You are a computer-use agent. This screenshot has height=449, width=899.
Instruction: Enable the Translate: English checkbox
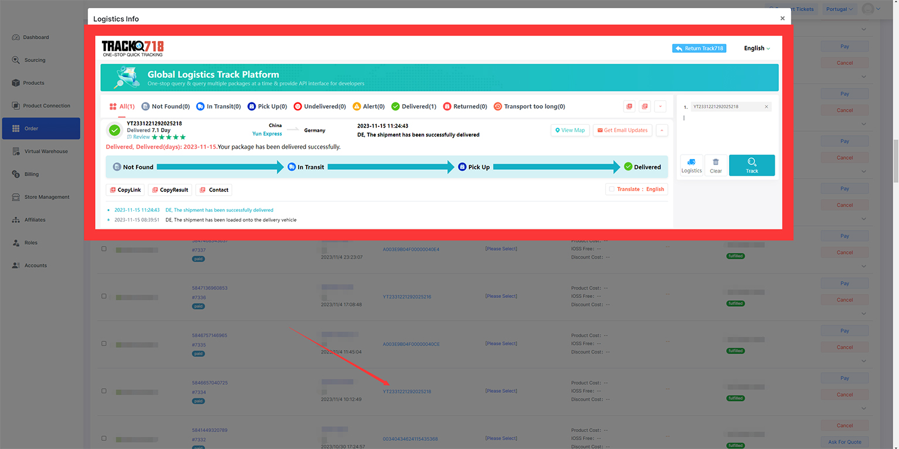[612, 189]
